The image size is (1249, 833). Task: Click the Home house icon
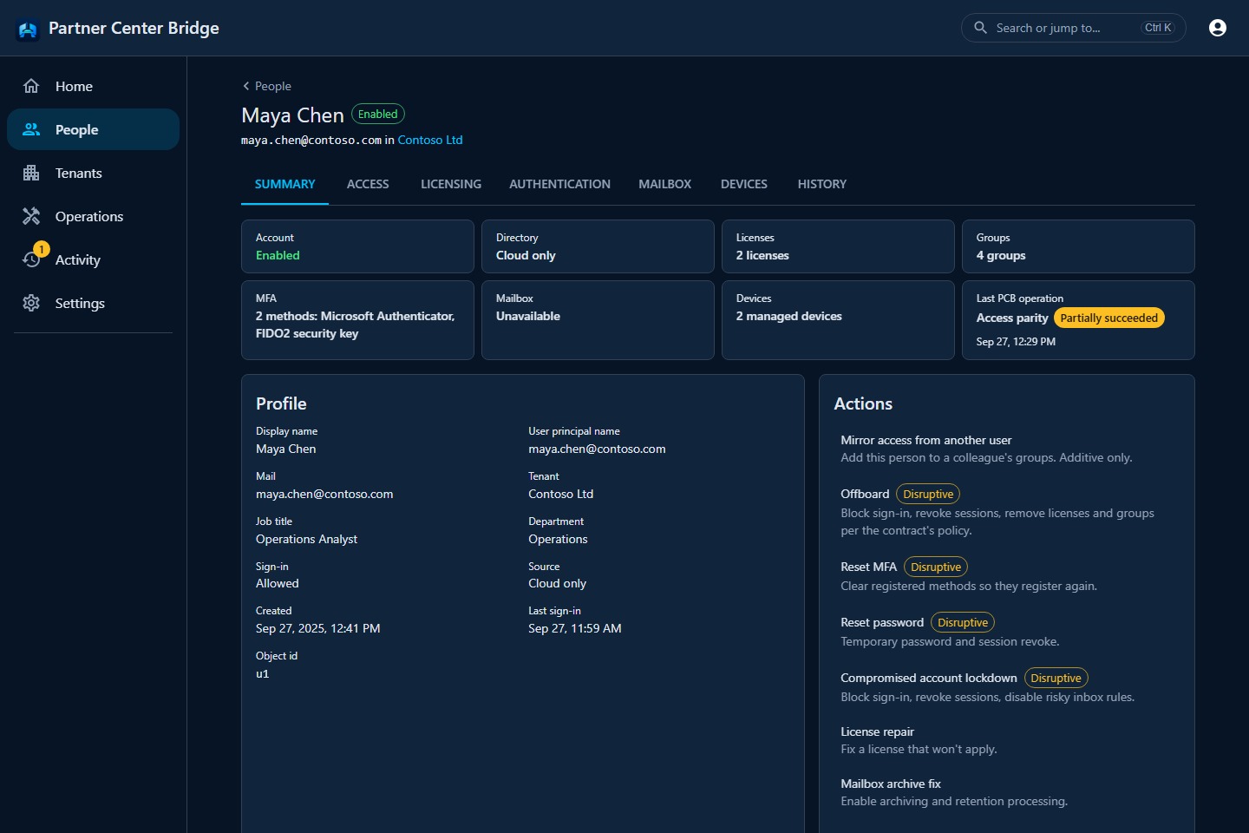tap(31, 86)
